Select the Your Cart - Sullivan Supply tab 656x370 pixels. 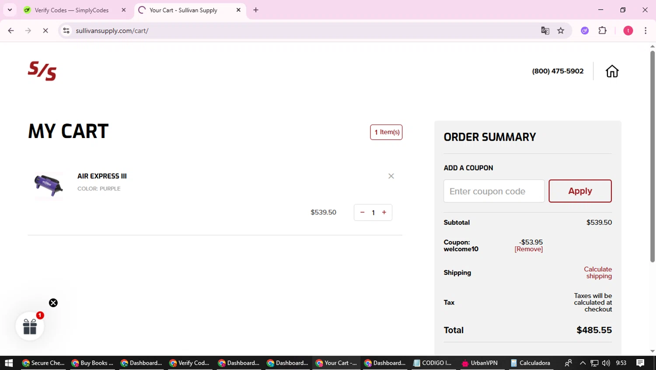click(x=190, y=10)
